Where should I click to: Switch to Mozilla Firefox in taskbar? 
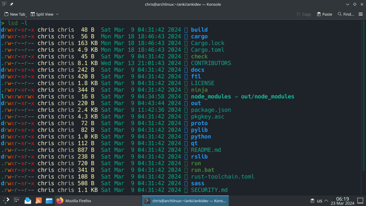pyautogui.click(x=74, y=201)
